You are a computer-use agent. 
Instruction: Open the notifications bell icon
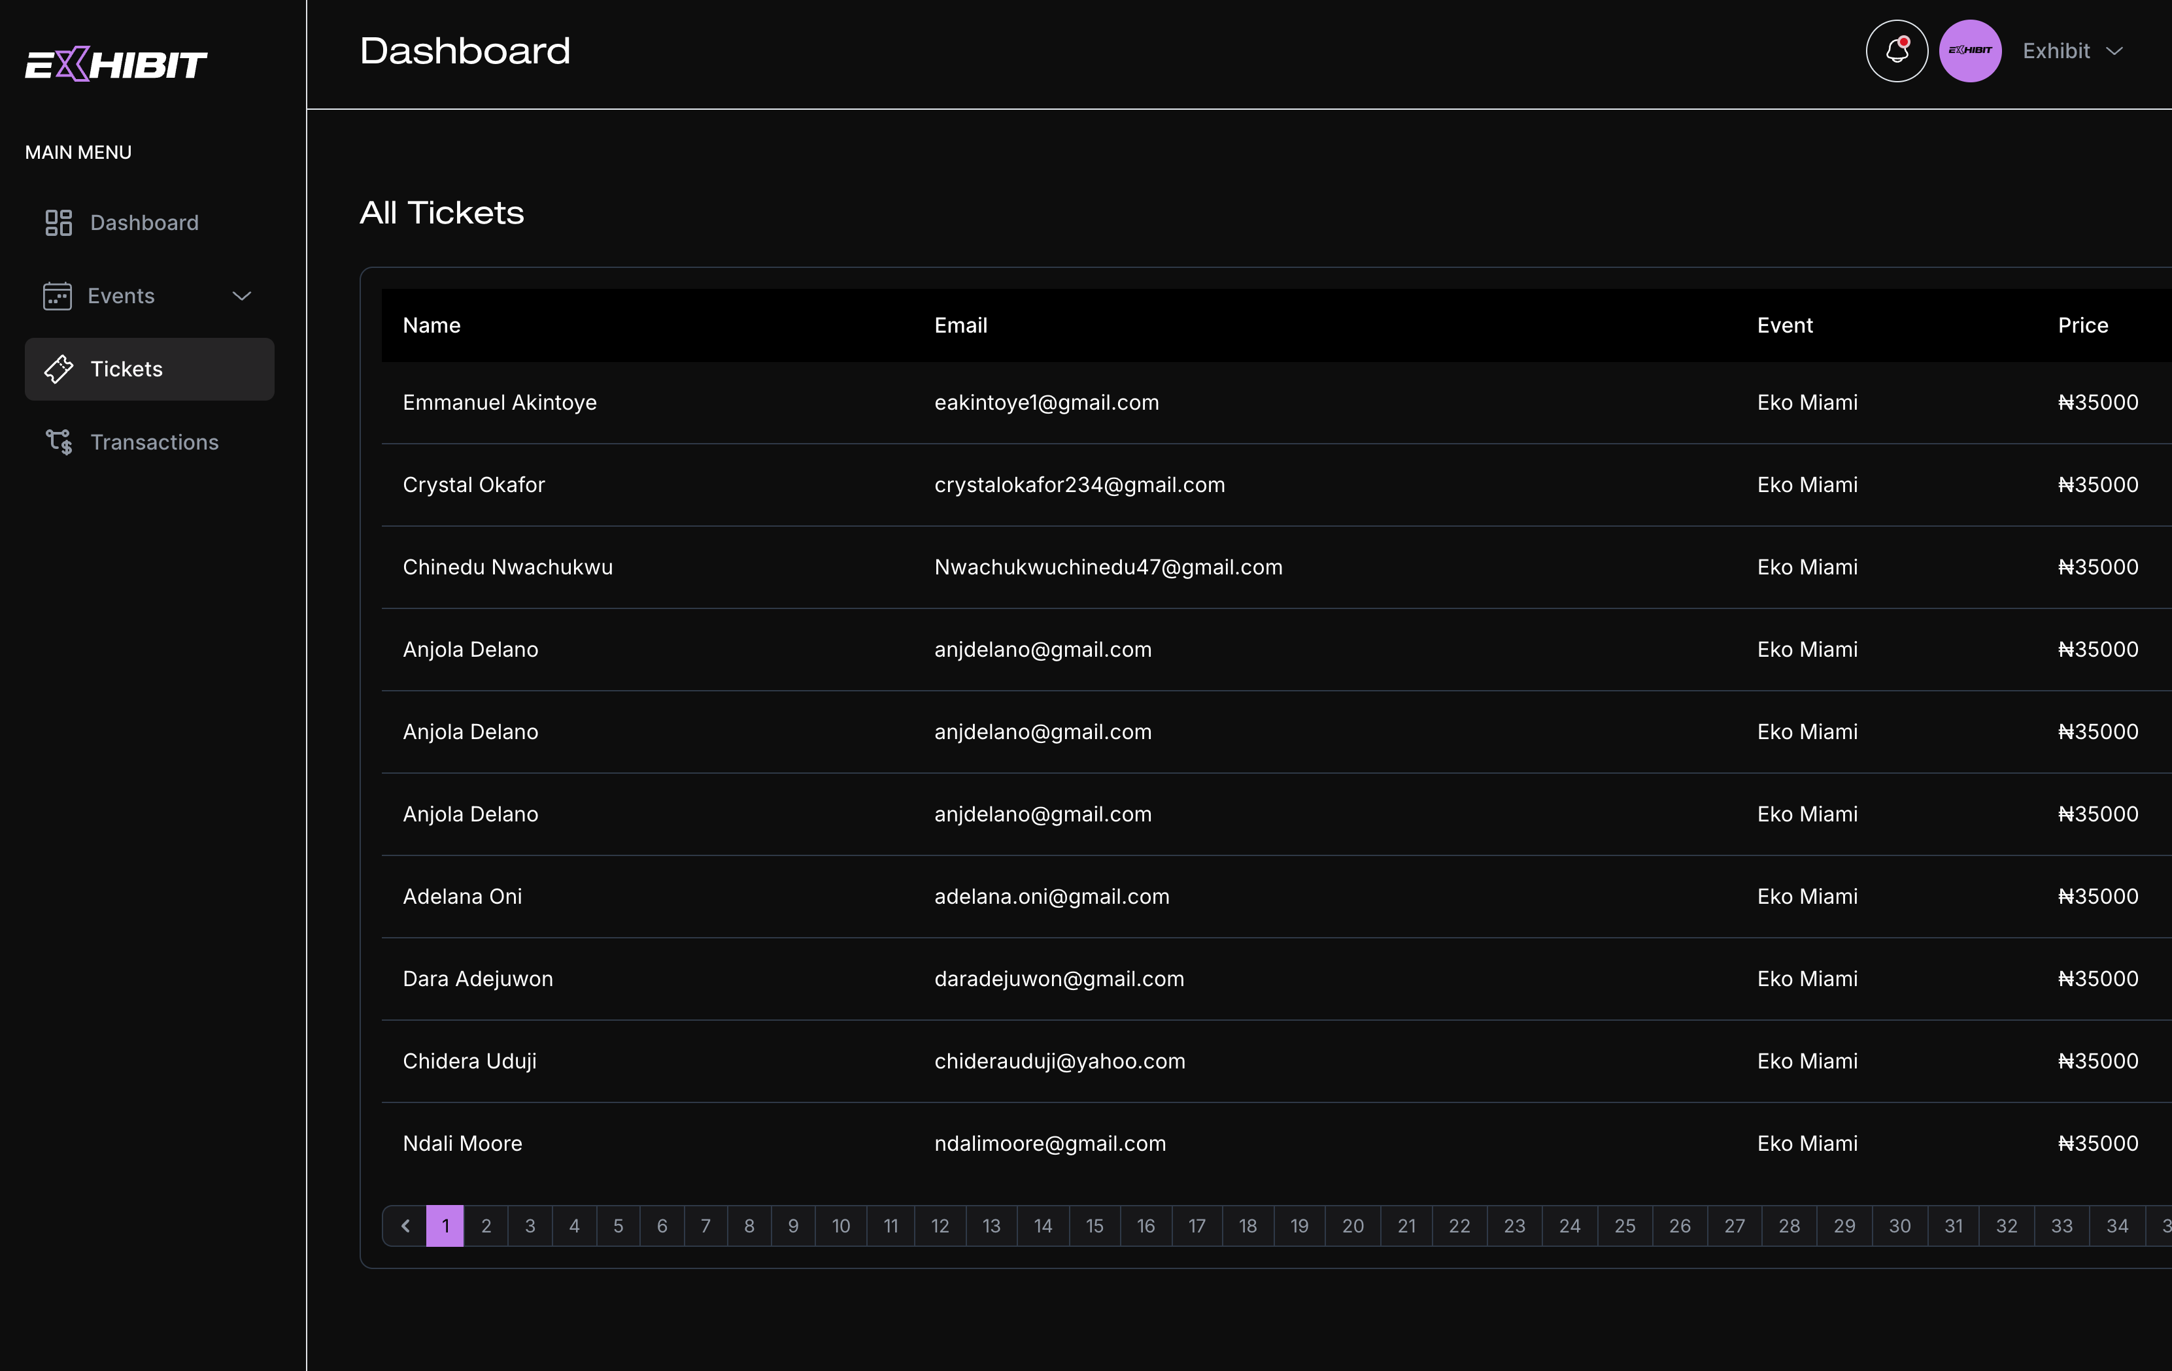[x=1896, y=50]
